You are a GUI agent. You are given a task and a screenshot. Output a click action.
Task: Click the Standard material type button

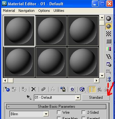[x=96, y=98]
